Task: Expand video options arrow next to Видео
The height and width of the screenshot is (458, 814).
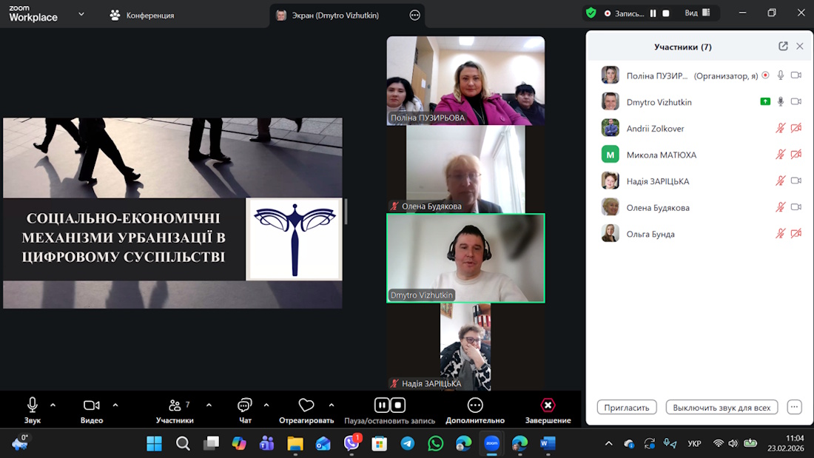Action: (115, 405)
